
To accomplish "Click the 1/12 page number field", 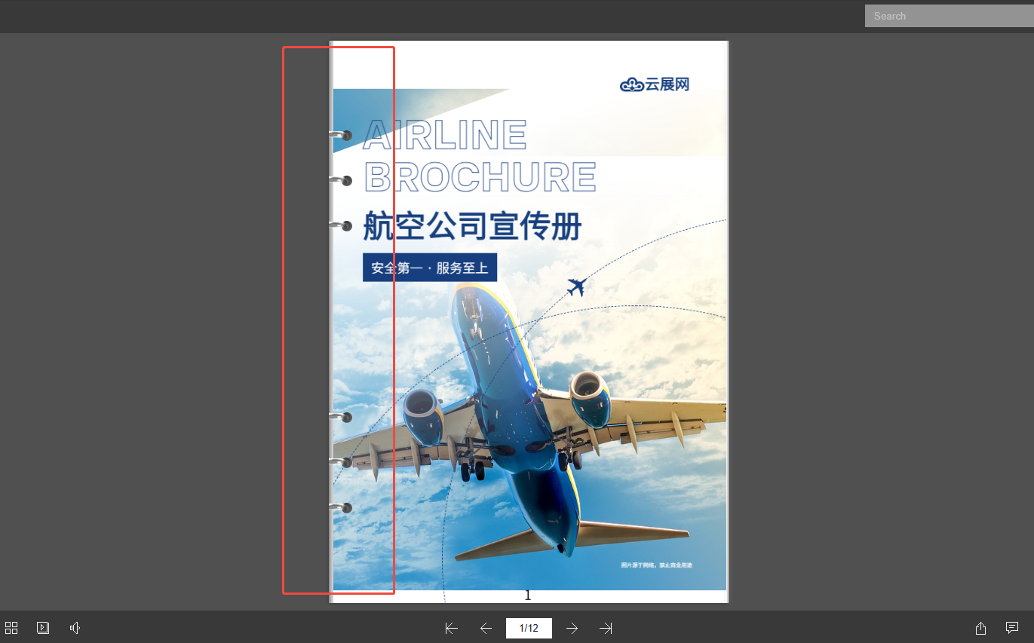I will click(x=529, y=628).
